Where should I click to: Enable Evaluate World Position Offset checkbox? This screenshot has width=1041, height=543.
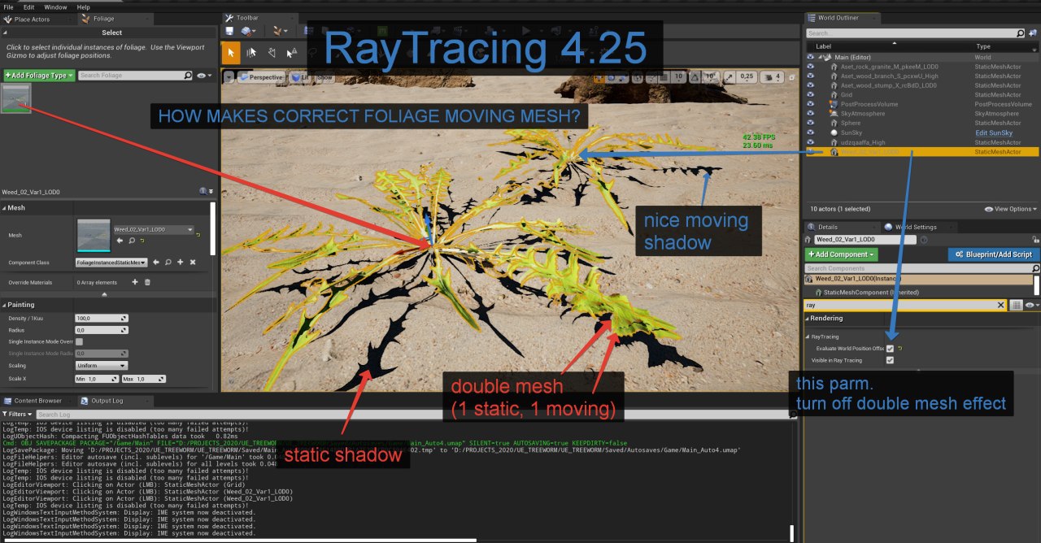(890, 348)
